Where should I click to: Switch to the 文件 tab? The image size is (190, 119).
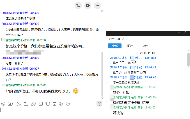pos(145,46)
